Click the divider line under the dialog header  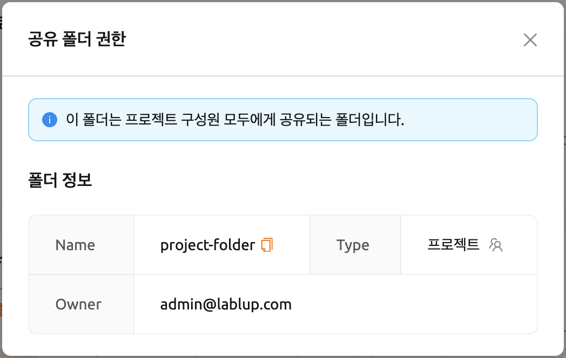[283, 76]
